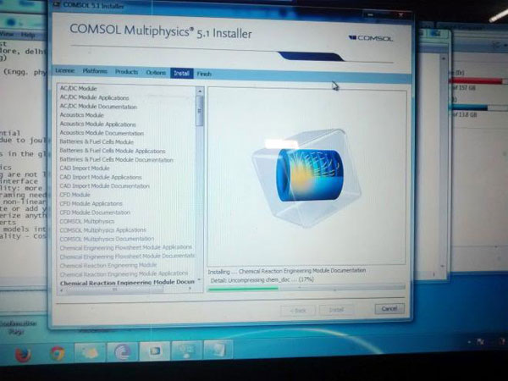
Task: Select 'CAD Import Module Applications' in the list
Action: click(x=101, y=177)
